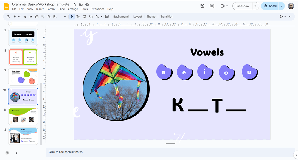
Task: Expand the Slideshow options dropdown arrow
Action: click(255, 6)
